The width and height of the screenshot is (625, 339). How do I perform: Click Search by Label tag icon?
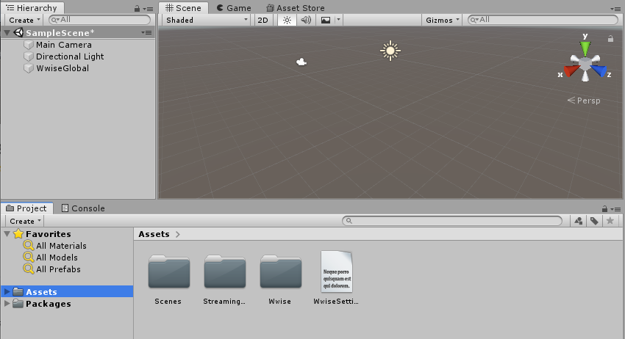(x=594, y=221)
